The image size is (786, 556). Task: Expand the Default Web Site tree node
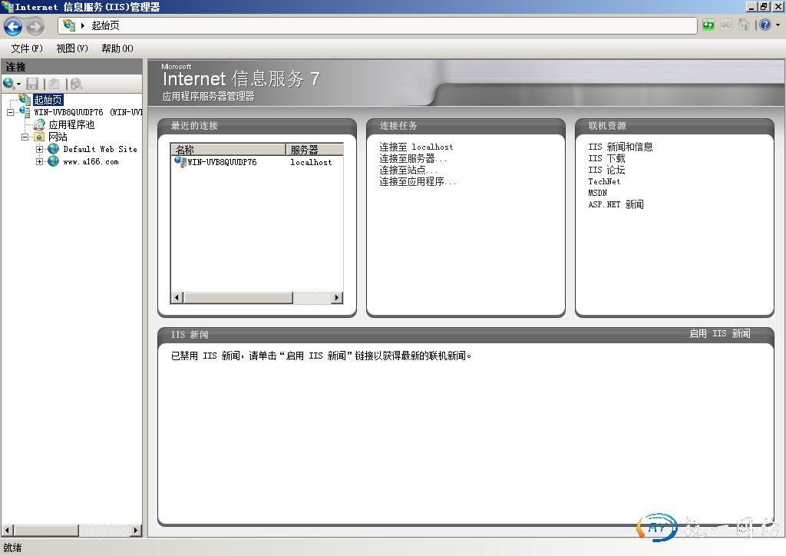(40, 149)
